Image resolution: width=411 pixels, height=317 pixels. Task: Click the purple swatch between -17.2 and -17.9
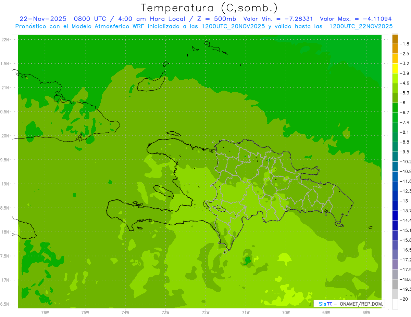[x=395, y=265]
